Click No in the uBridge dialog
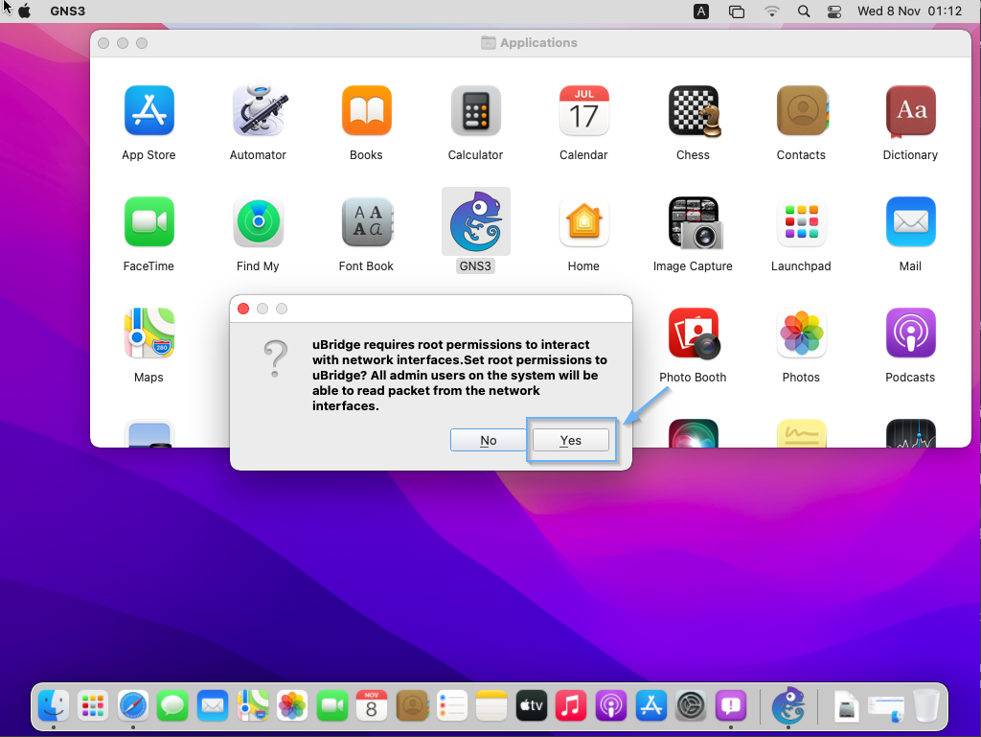Image resolution: width=981 pixels, height=737 pixels. click(x=489, y=440)
